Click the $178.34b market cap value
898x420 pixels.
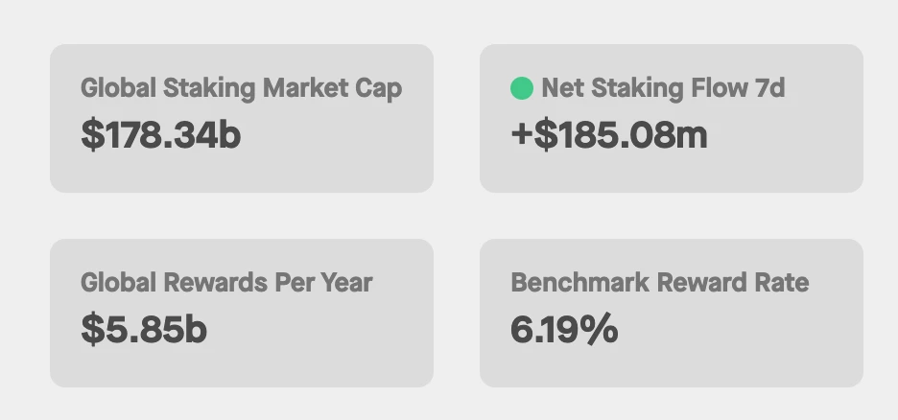160,135
